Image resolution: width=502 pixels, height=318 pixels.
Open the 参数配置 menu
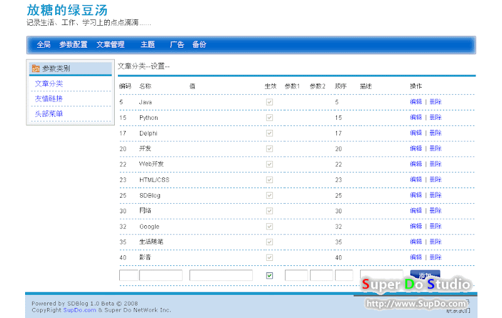coord(73,45)
